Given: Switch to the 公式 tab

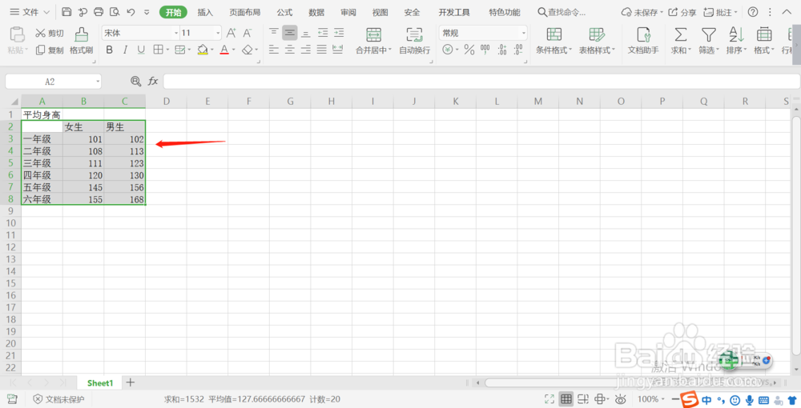Looking at the screenshot, I should coord(284,12).
